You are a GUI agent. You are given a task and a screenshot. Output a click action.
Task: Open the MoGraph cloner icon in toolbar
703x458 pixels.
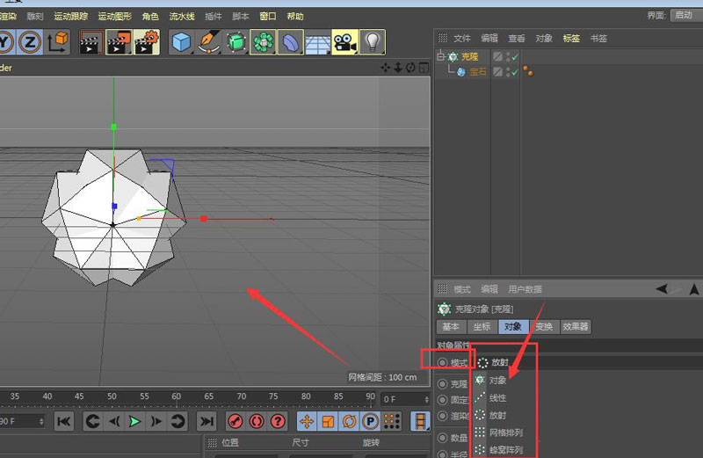[x=262, y=41]
